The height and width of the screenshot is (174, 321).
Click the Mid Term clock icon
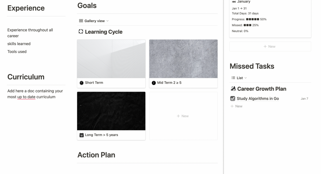tap(154, 83)
